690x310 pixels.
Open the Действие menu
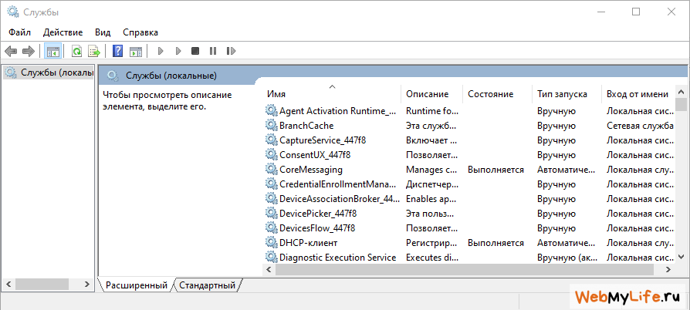63,32
